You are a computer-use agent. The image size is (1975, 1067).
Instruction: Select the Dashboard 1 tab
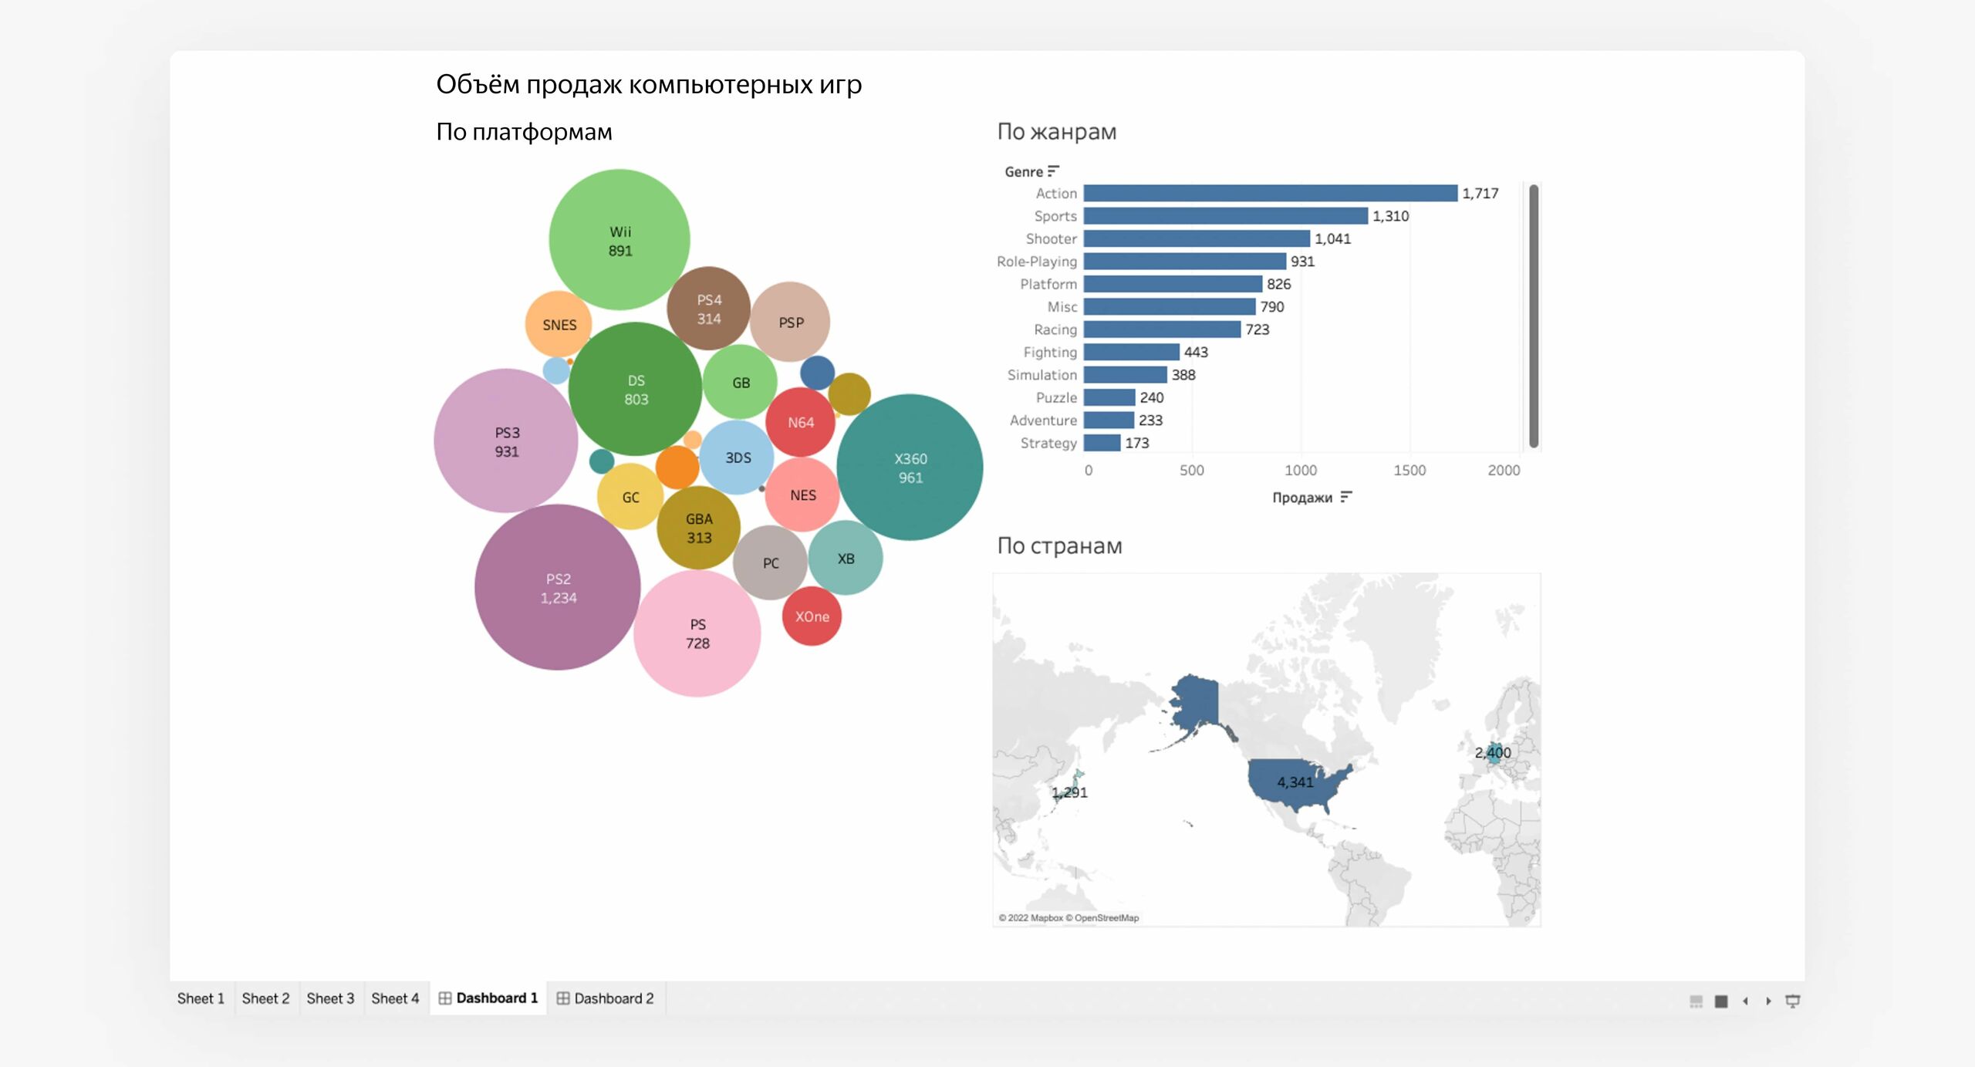pos(488,998)
